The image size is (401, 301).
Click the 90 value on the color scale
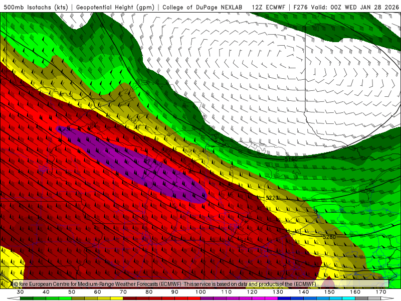[x=175, y=292]
